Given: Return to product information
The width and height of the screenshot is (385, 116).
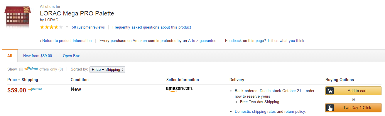Looking at the screenshot, I should click(x=66, y=41).
